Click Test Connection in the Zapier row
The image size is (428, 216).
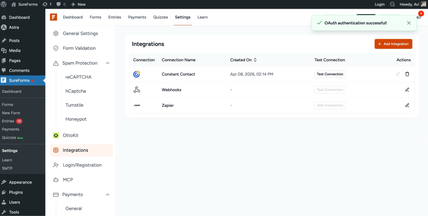(330, 105)
